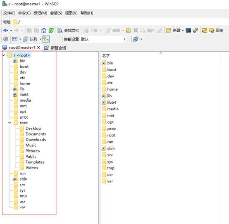Select lib64 in the directory tree
Viewport: 229px width, 224px height.
[24, 95]
